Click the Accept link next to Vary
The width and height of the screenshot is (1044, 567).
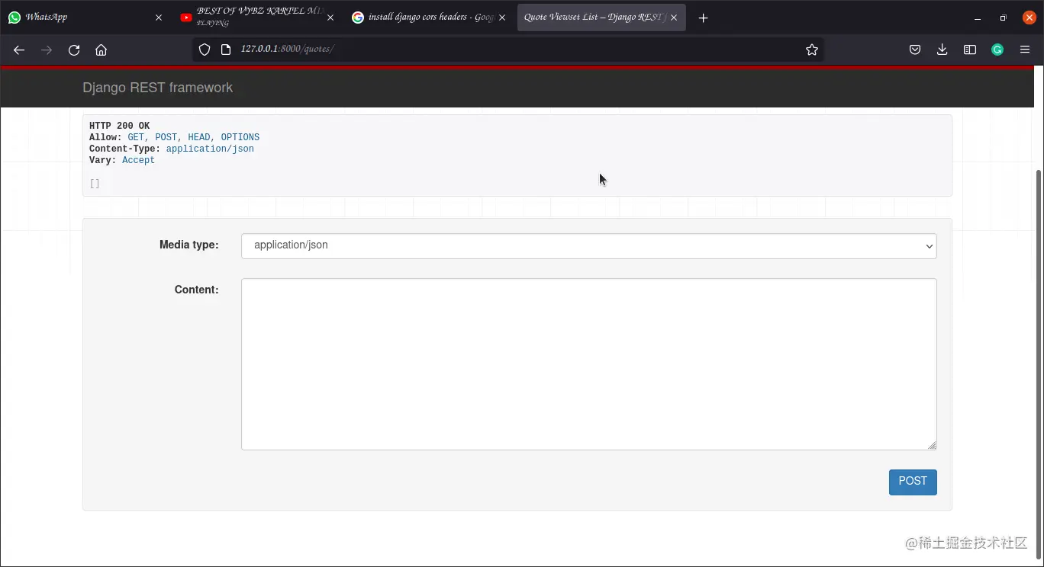pyautogui.click(x=138, y=160)
